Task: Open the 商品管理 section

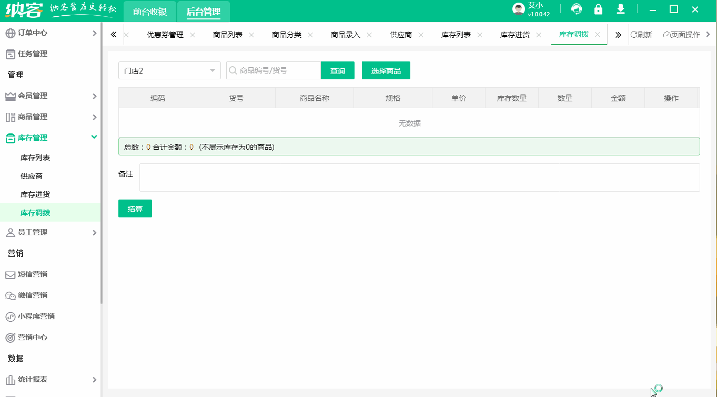Action: click(x=33, y=117)
